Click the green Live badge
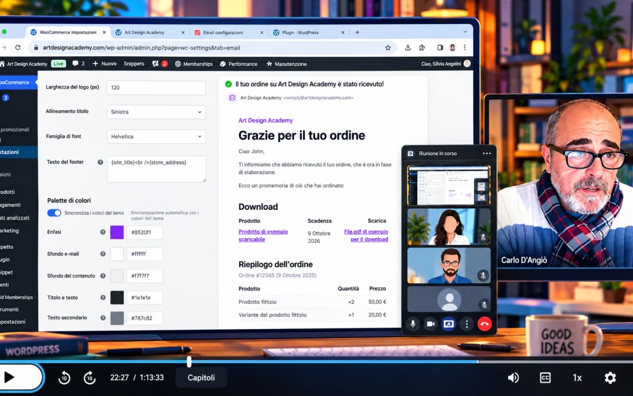The image size is (633, 396). pos(59,64)
